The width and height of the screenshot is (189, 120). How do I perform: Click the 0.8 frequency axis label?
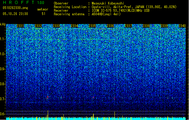tap(2, 84)
